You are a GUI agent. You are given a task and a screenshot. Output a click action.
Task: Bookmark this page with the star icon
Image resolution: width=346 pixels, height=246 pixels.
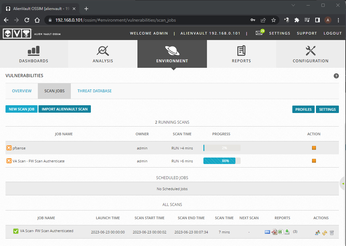[273, 20]
